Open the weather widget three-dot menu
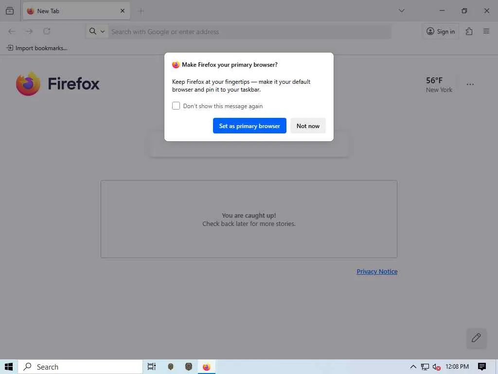 [x=470, y=84]
